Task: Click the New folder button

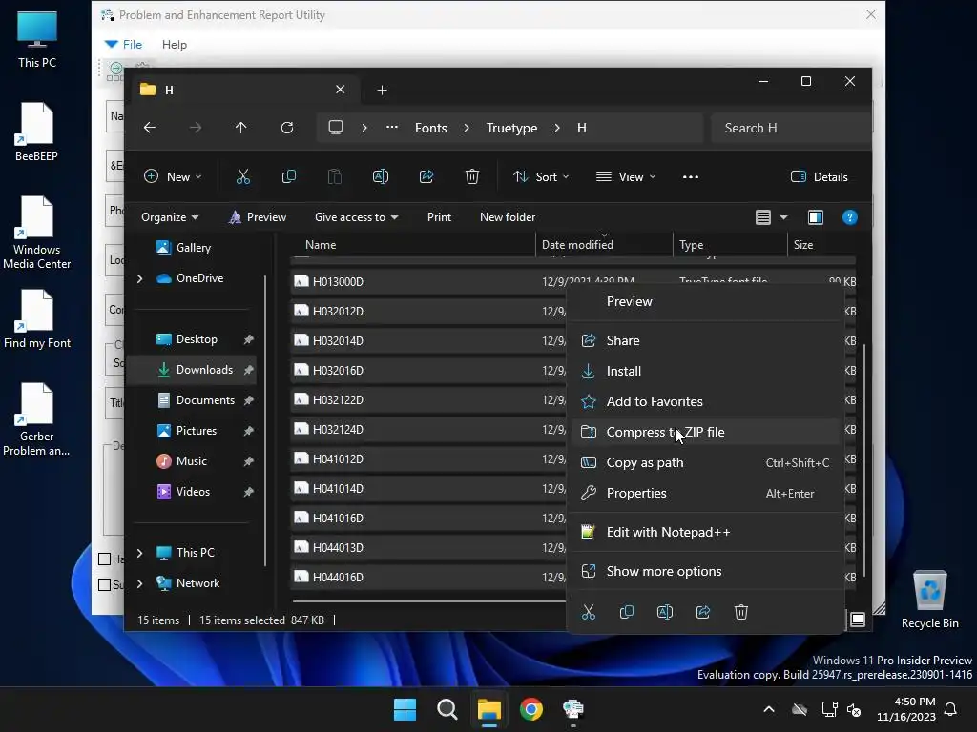Action: (x=508, y=217)
